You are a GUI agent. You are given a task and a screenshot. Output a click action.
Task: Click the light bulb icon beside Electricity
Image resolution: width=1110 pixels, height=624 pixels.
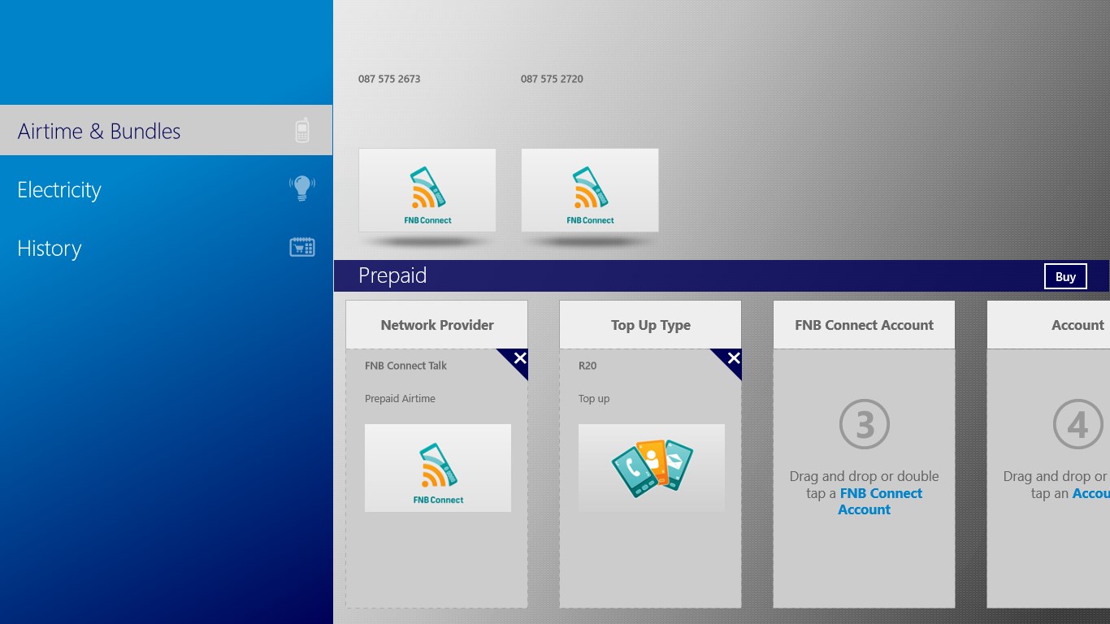(x=302, y=188)
